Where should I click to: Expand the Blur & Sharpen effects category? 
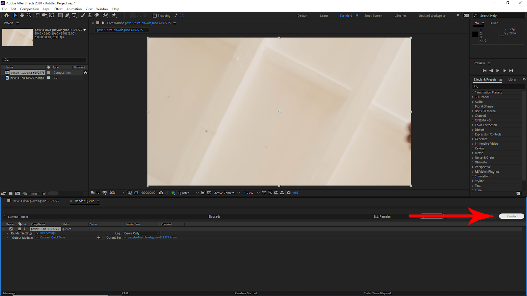click(x=485, y=107)
